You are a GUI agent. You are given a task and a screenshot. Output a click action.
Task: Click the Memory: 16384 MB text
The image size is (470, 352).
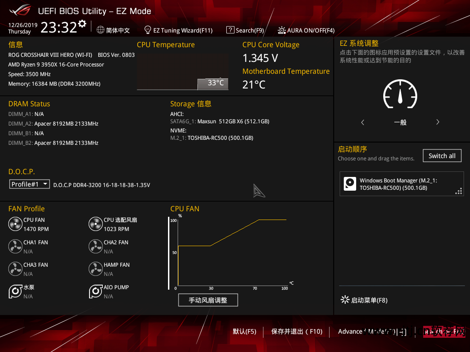(54, 84)
